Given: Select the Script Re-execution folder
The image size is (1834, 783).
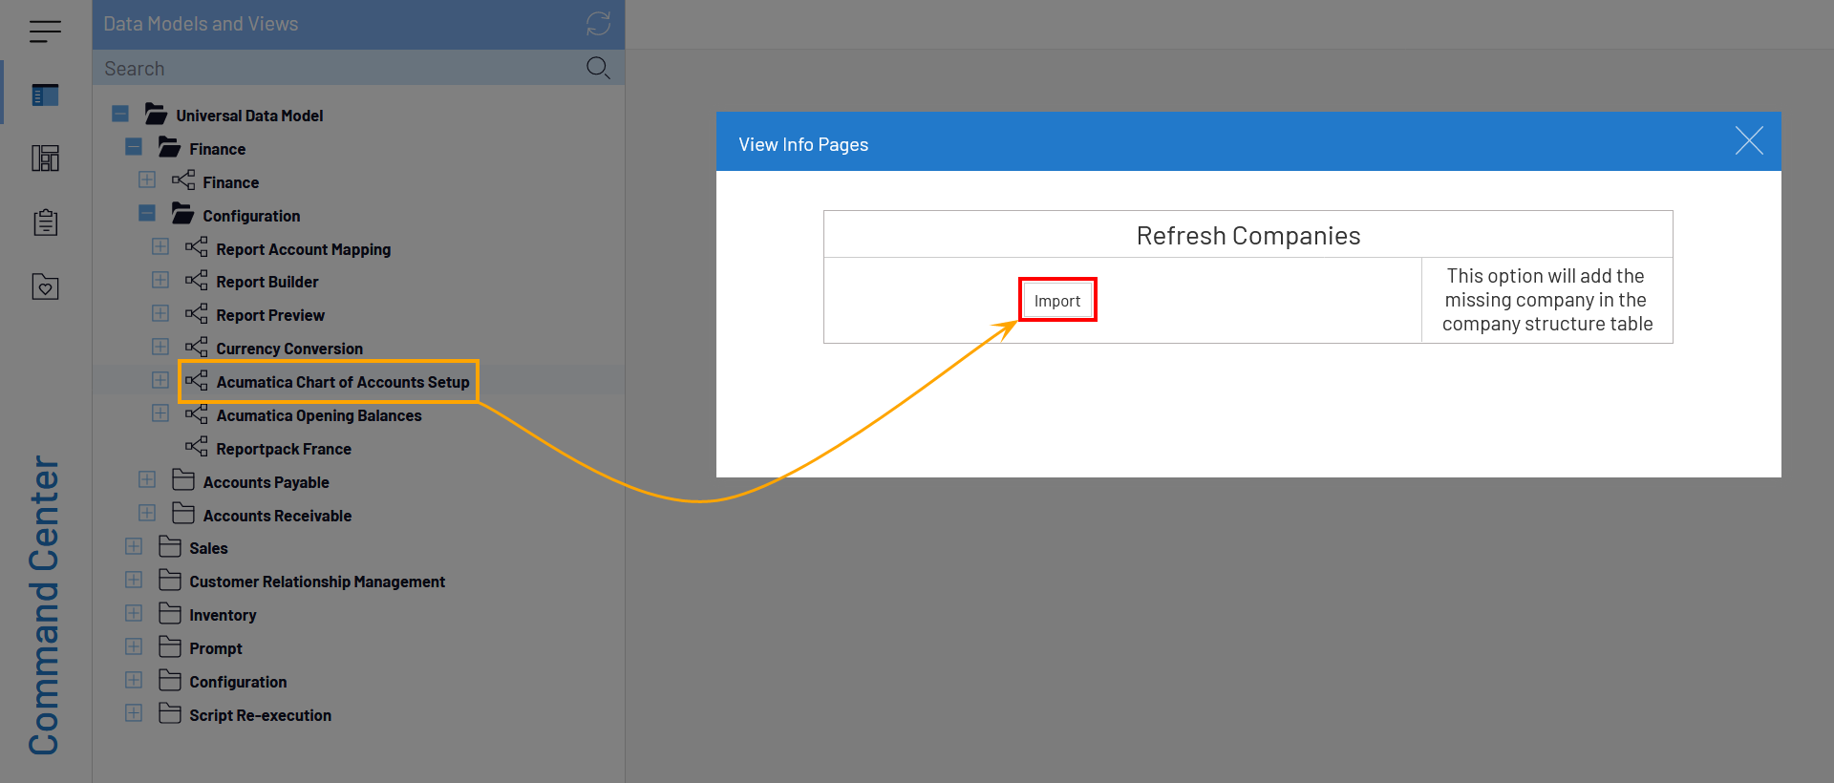Looking at the screenshot, I should (x=260, y=715).
